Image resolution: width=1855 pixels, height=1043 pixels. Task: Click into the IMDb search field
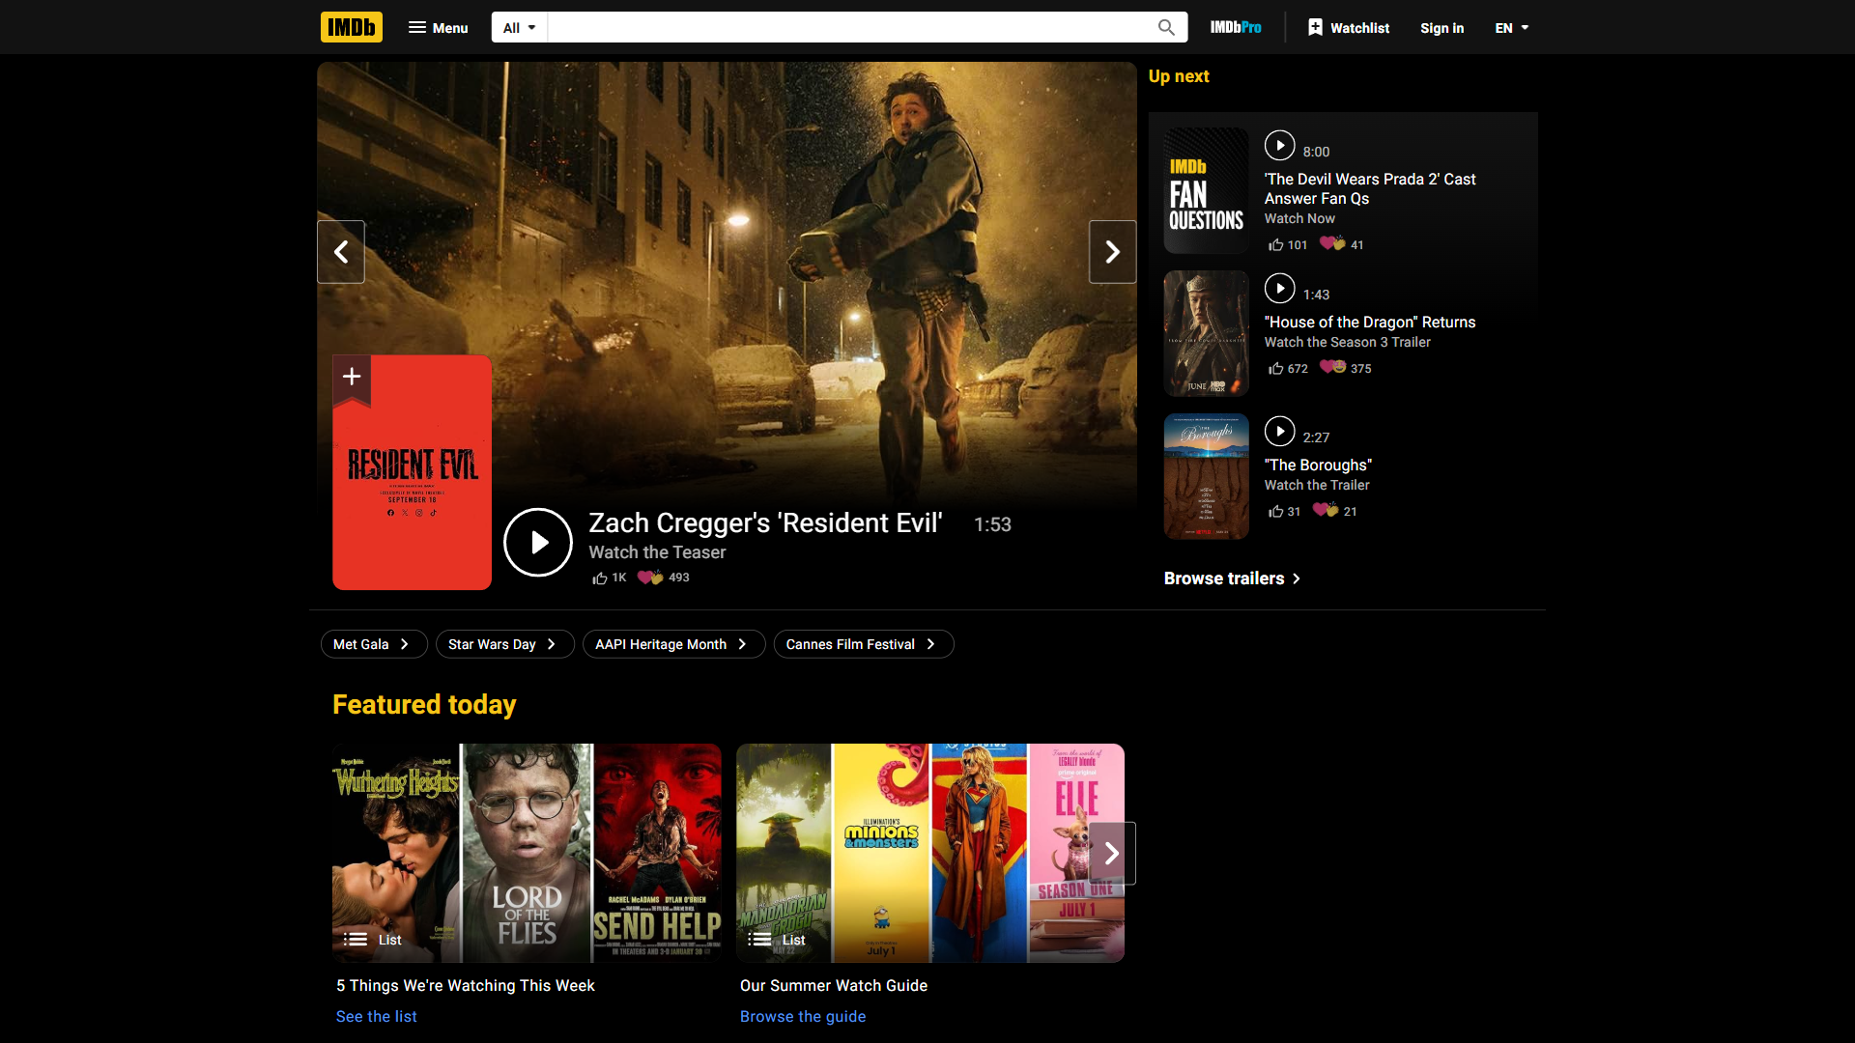(x=848, y=28)
